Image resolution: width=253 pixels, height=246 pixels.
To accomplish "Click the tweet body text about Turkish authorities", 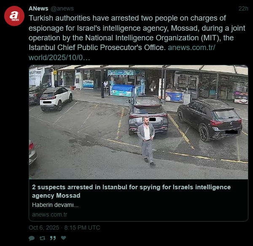I will click(x=137, y=33).
